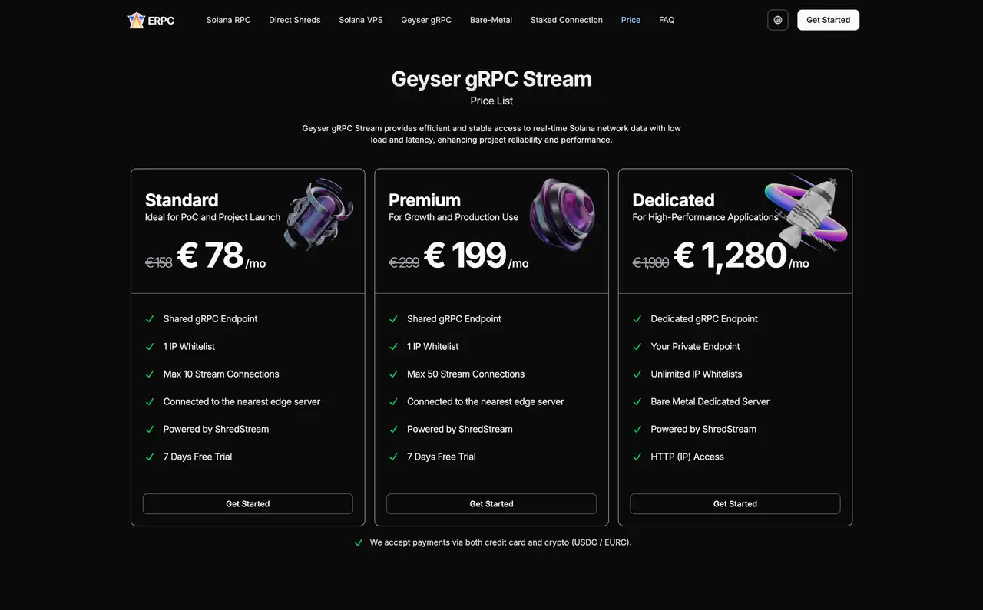Click the checkmark beside Shared gRPC Endpoint
The image size is (983, 610).
[150, 318]
